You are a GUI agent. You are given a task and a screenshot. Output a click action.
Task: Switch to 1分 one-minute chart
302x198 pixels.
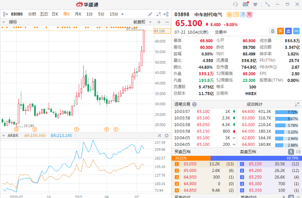[x=89, y=14]
